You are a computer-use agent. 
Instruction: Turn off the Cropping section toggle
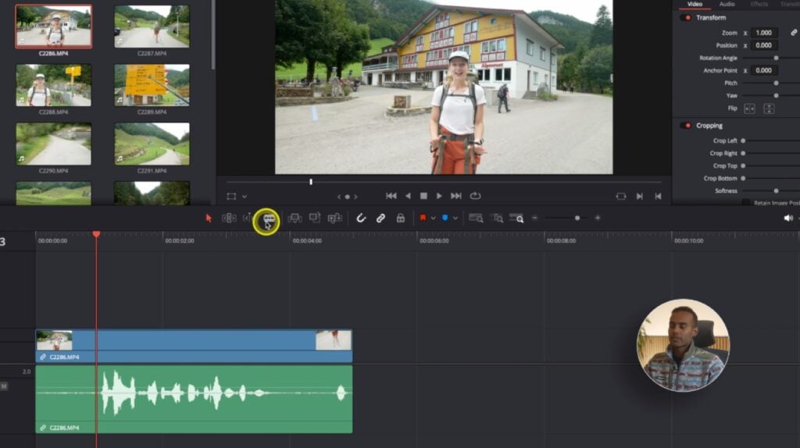(686, 126)
